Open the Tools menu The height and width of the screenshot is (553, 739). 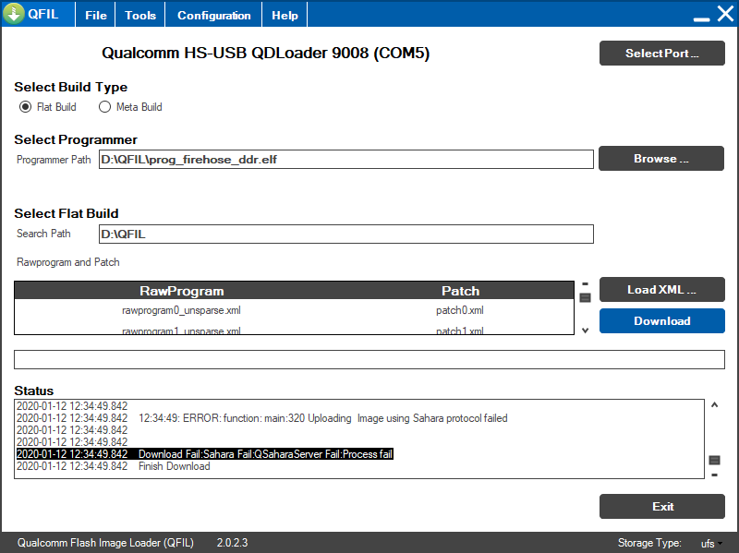pos(140,15)
